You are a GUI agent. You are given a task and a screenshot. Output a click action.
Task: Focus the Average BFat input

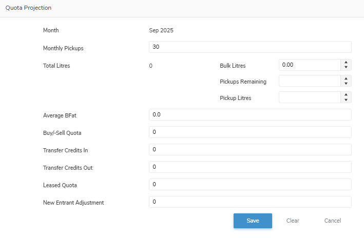click(x=250, y=115)
